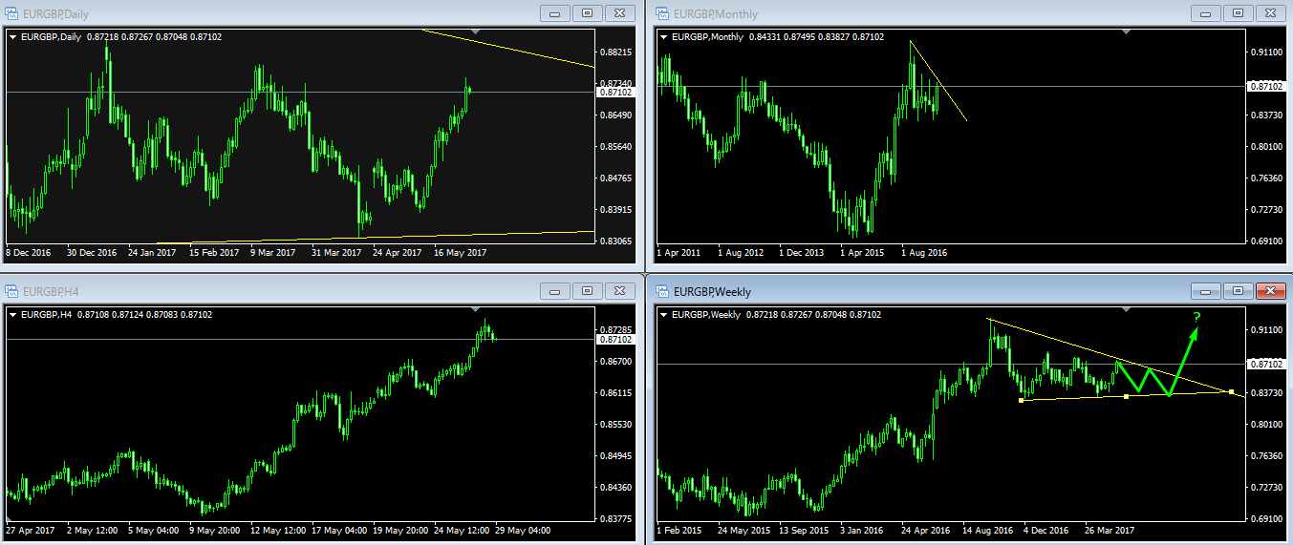
Task: Click the EURGBP,H4 window title icon
Action: 11,291
